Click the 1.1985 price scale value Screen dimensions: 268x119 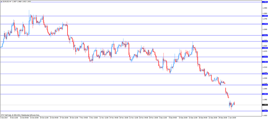(x=265, y=99)
